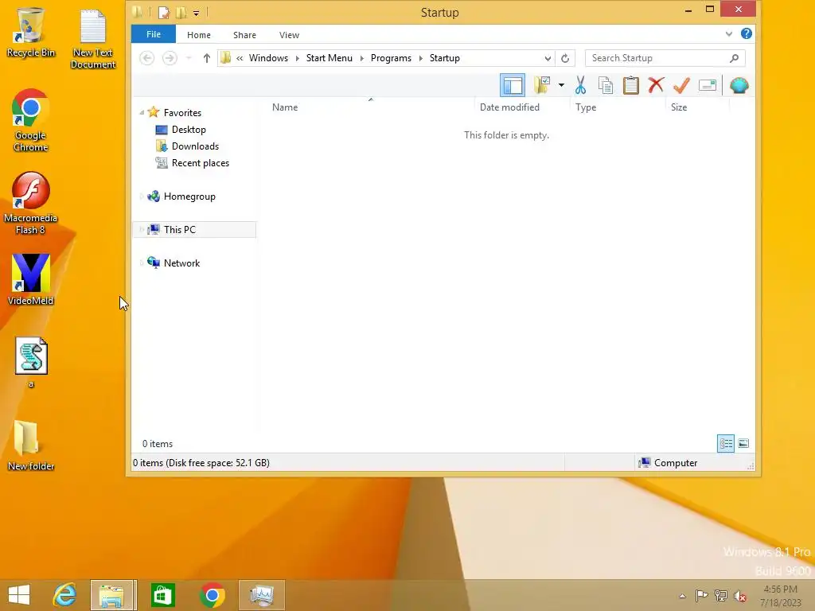
Task: Click Windows in address breadcrumb
Action: 268,58
